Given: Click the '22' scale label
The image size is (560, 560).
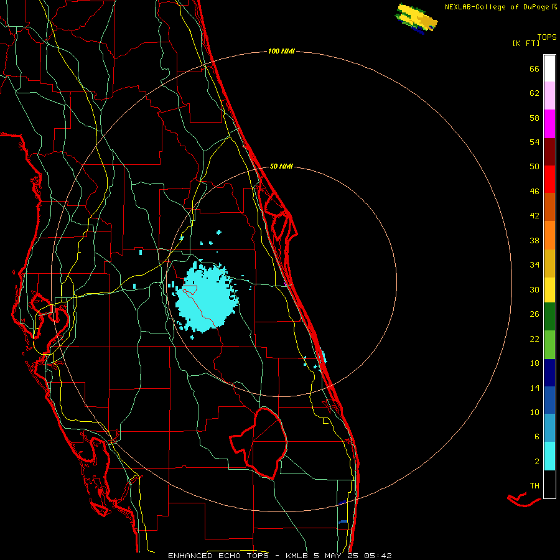Looking at the screenshot, I should pyautogui.click(x=534, y=338).
